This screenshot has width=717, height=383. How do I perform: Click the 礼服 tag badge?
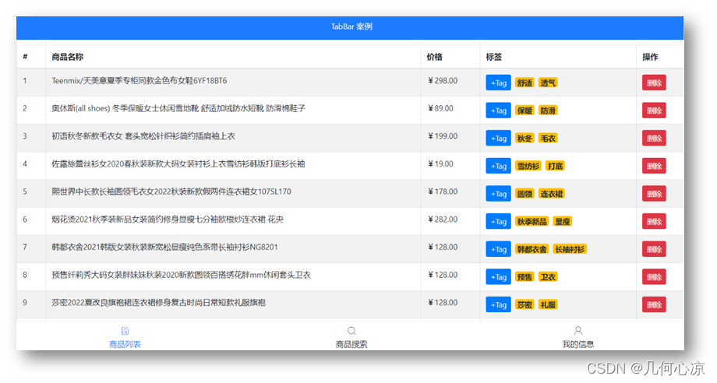[x=548, y=305]
